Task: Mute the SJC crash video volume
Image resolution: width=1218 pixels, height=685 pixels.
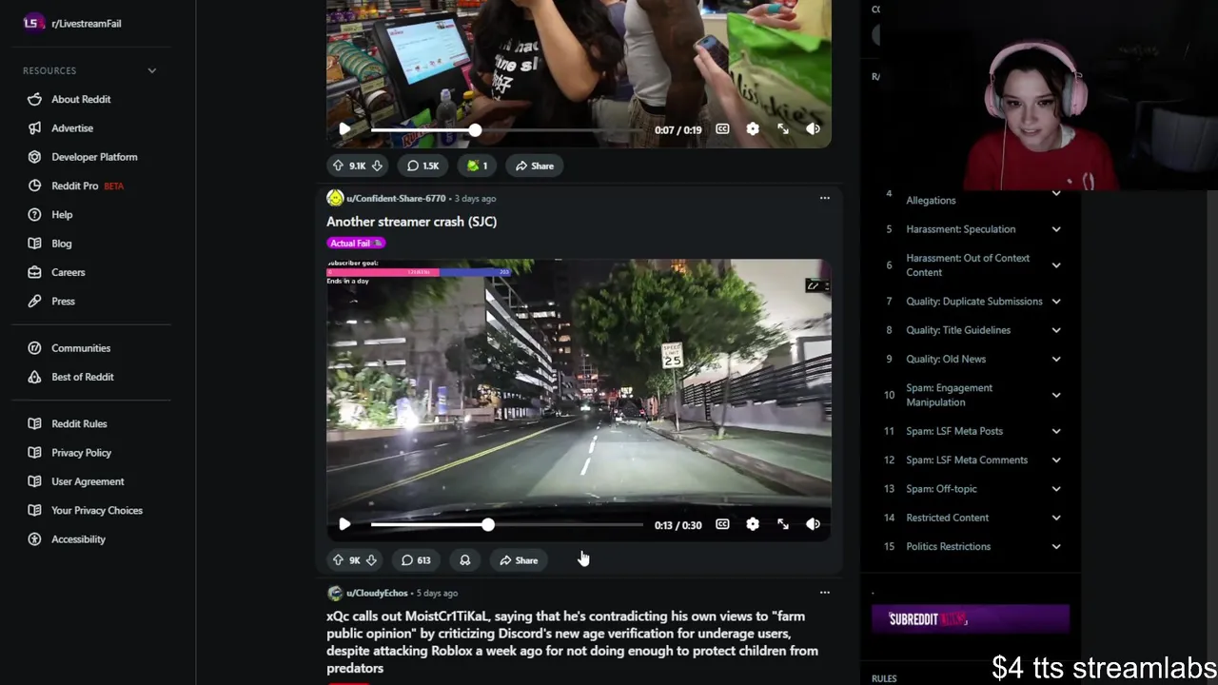Action: pos(813,524)
